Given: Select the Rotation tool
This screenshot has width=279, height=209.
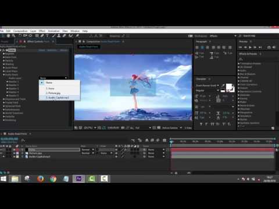Looking at the screenshot, I should click(x=20, y=36).
